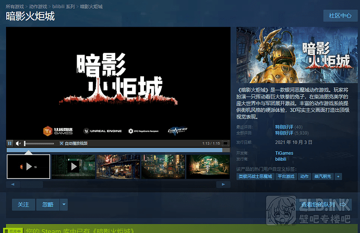Select the 类银河战士恶魔城 tag
Viewport: 360px width, 233px height.
[255, 176]
